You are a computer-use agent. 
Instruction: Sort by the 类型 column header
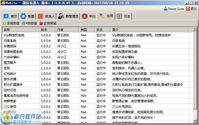(x=87, y=30)
